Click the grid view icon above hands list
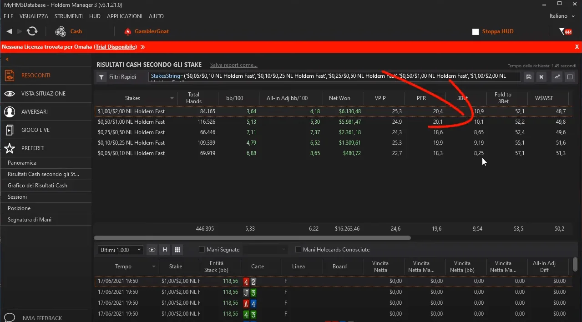This screenshot has width=582, height=322. point(177,250)
